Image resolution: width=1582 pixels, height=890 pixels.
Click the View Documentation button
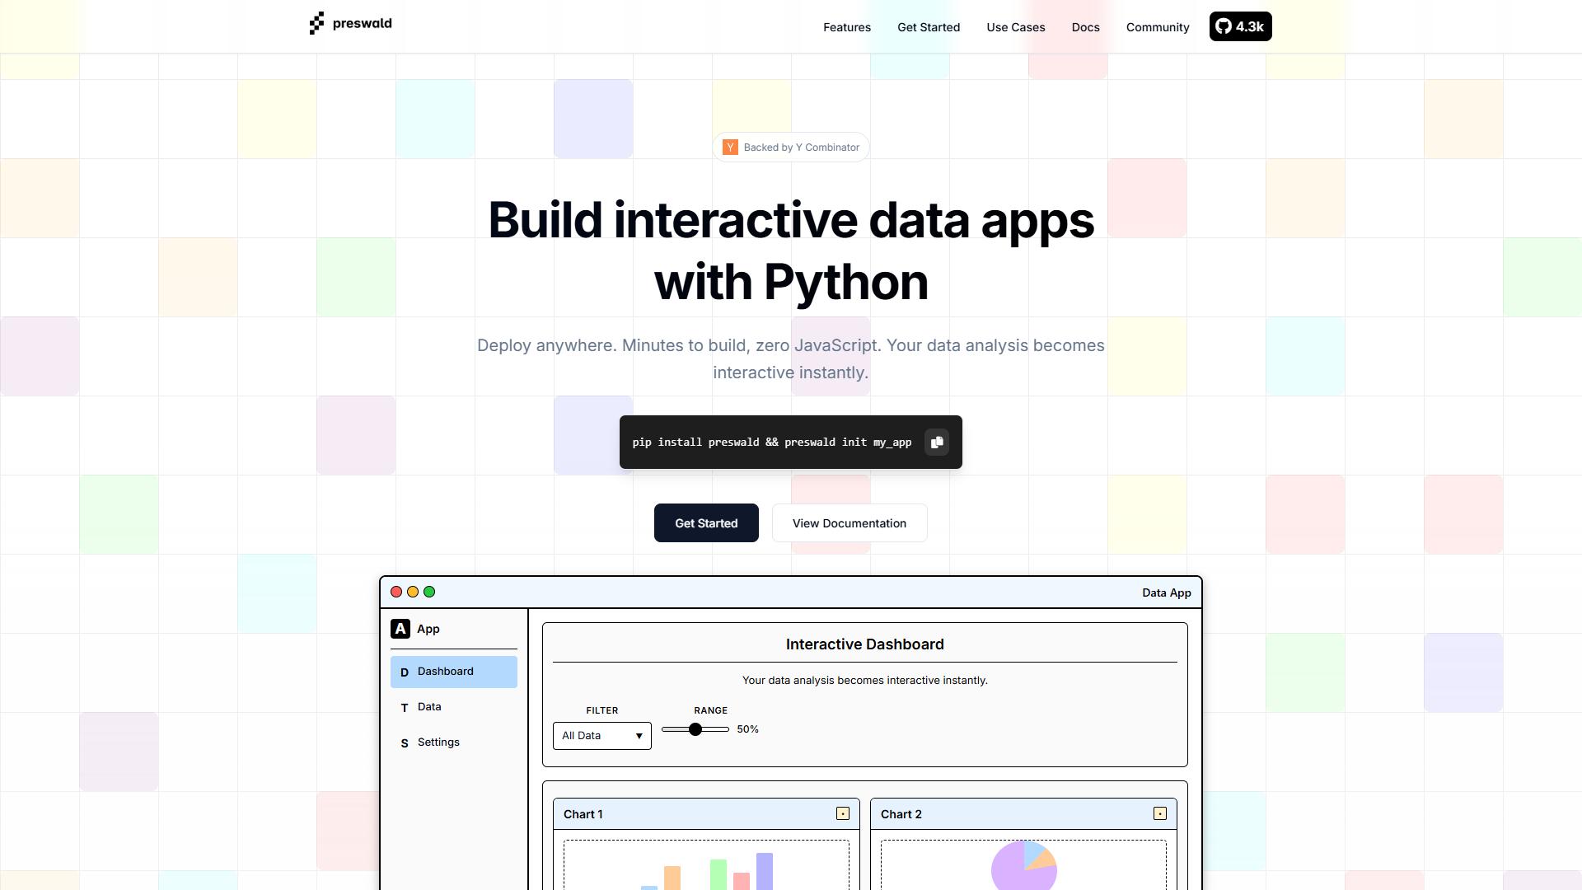850,523
